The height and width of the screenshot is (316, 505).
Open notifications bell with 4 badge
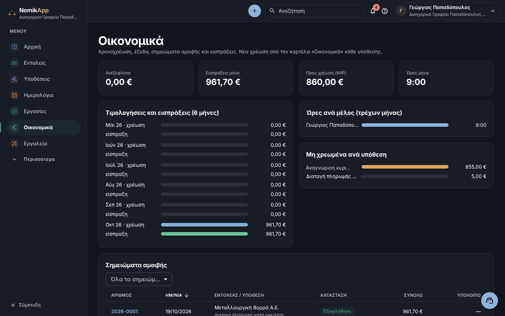(x=373, y=11)
